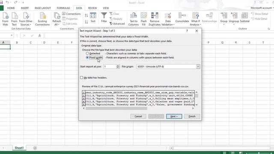Close the Text Import Wizard dialog
The image size is (274, 154).
click(x=197, y=31)
